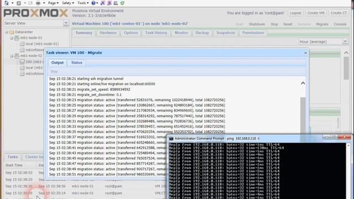The image size is (354, 199).
Task: Switch to the Options tab
Action: pyautogui.click(x=131, y=33)
